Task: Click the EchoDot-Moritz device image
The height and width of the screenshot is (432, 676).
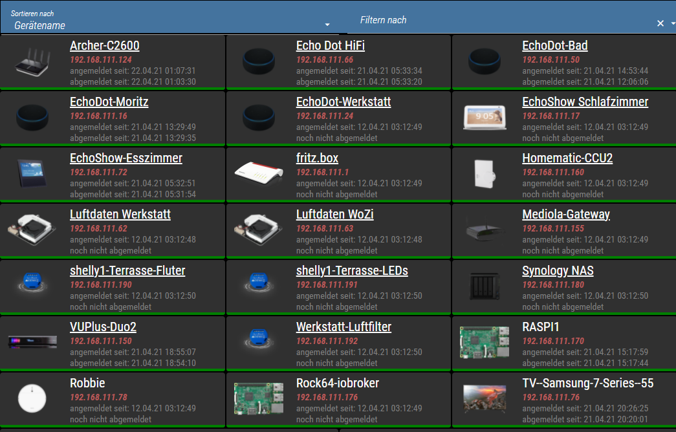Action: [x=32, y=117]
